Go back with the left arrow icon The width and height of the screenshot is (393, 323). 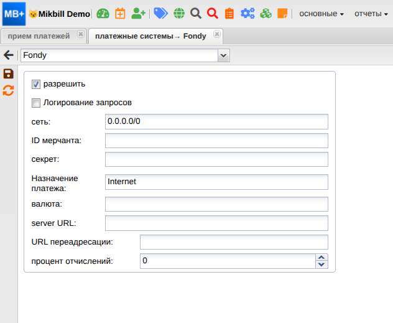coord(9,55)
